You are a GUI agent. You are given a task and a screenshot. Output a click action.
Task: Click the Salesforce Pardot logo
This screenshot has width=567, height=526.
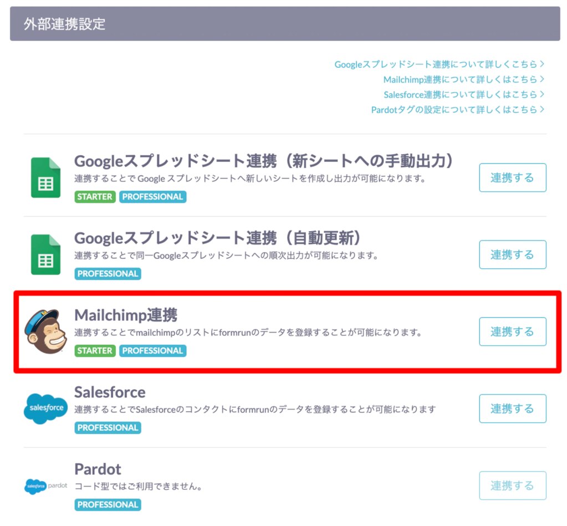(45, 486)
